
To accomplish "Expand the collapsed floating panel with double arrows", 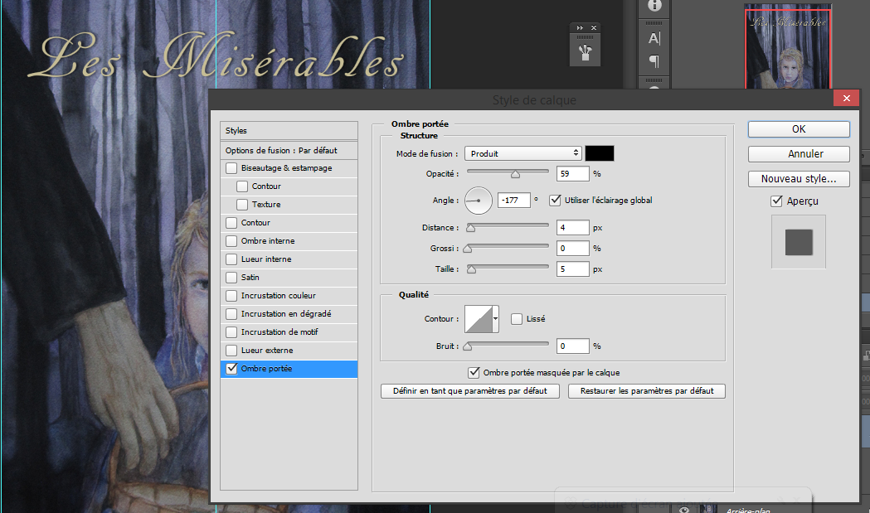I will pos(581,27).
